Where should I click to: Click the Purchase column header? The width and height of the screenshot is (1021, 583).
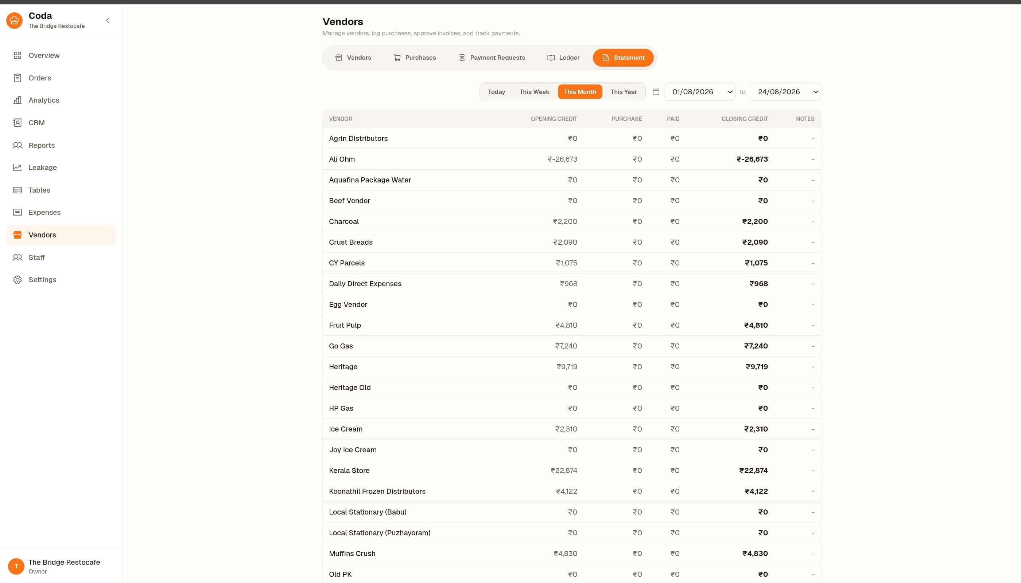pos(626,119)
